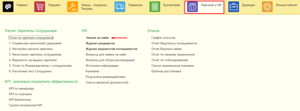Open 6. Расчетный лист Сотрудника

click(30, 71)
